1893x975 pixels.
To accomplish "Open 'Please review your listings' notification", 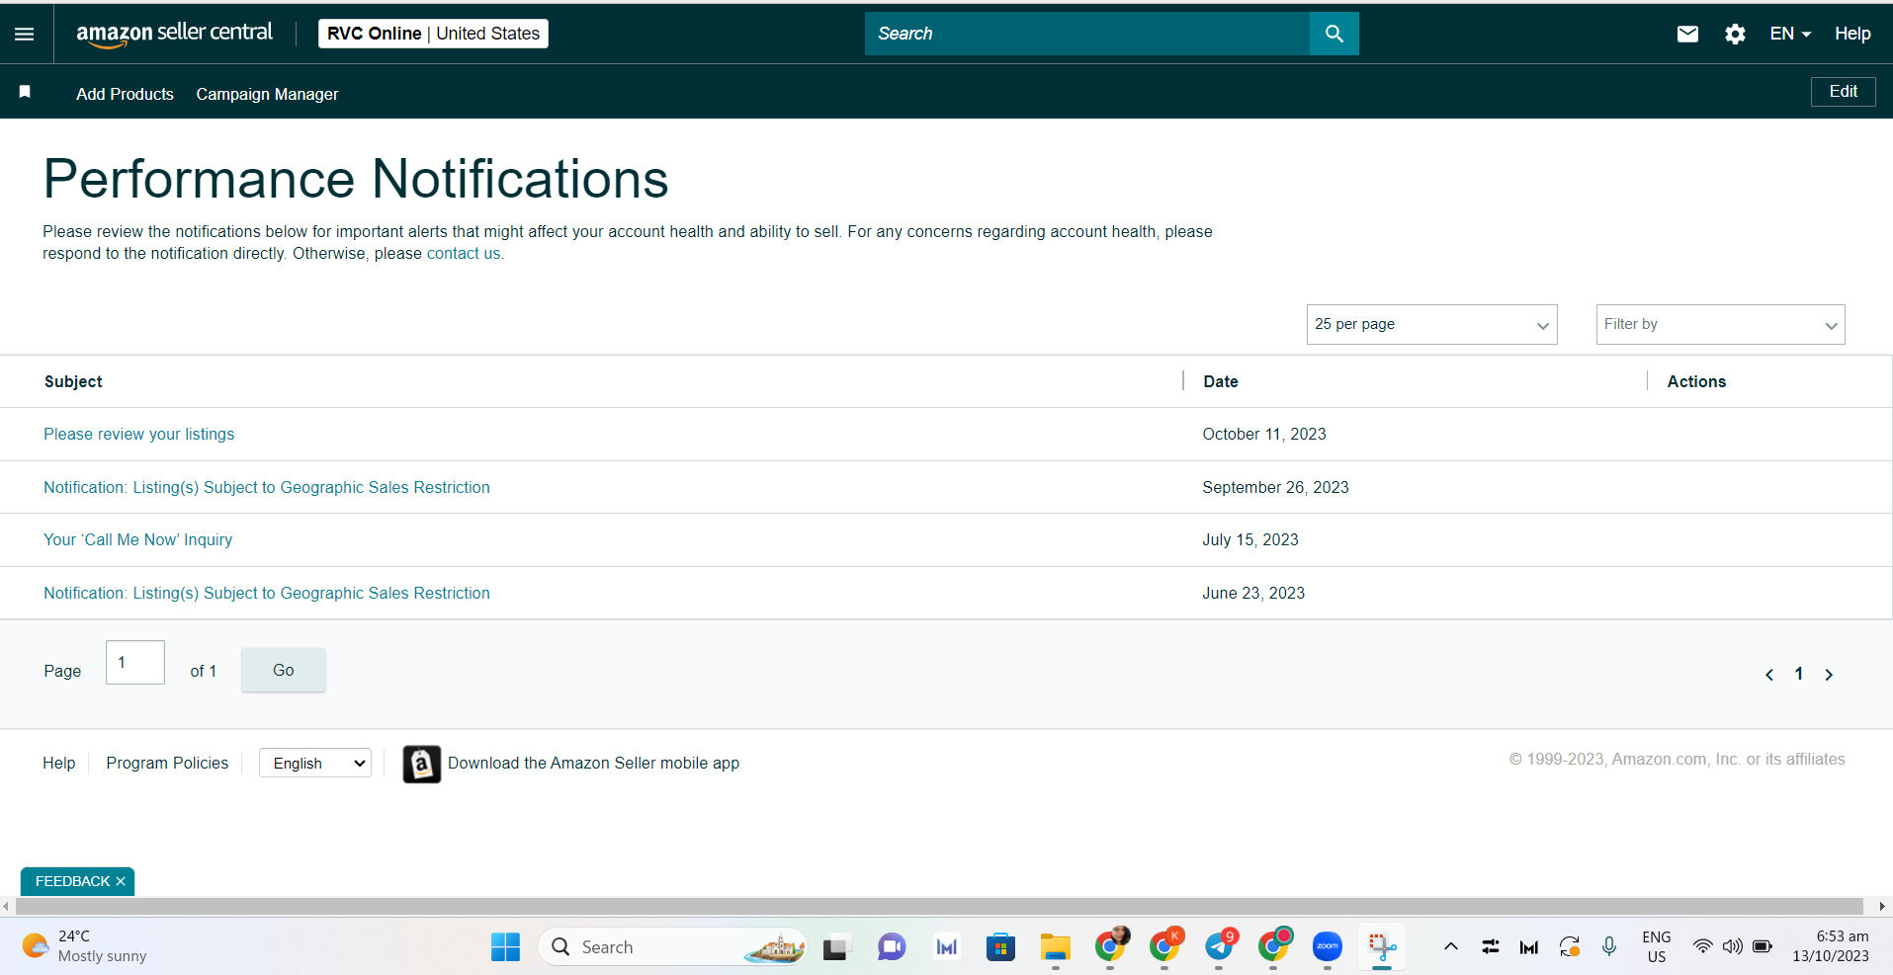I will (139, 434).
